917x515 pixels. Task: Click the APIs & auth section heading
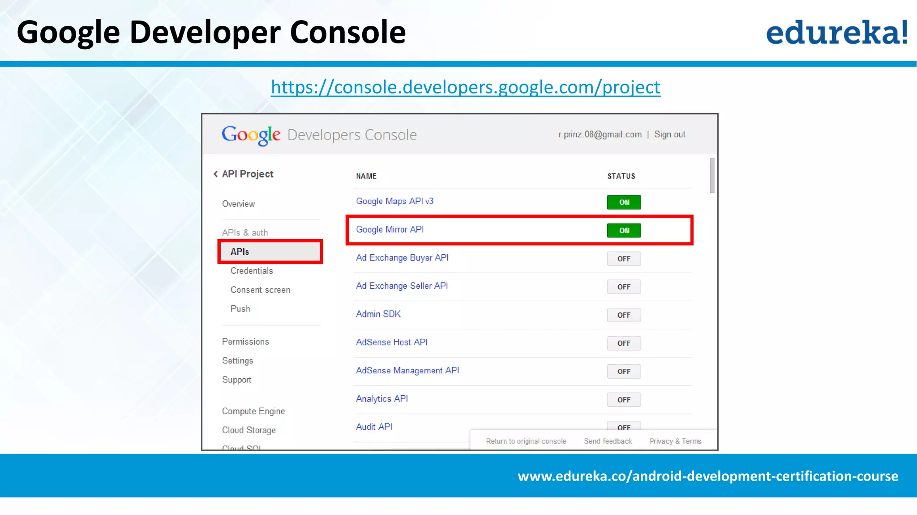(245, 232)
